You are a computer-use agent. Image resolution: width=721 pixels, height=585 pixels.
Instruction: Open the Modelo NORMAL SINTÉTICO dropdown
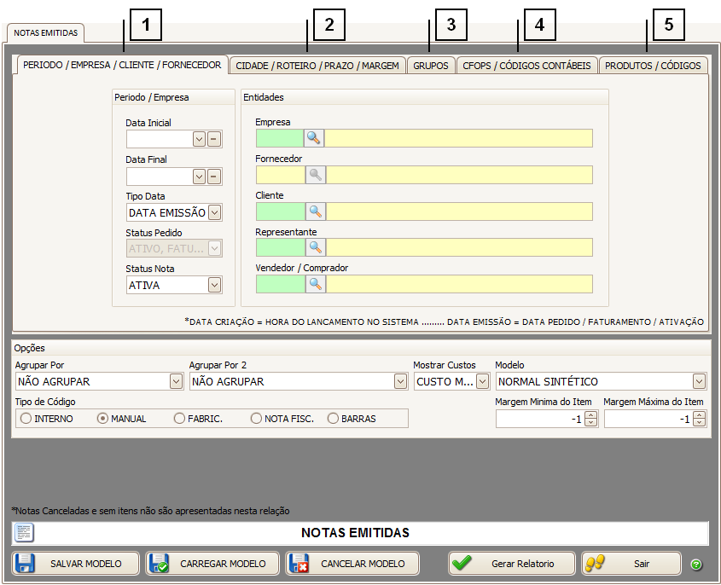coord(699,381)
